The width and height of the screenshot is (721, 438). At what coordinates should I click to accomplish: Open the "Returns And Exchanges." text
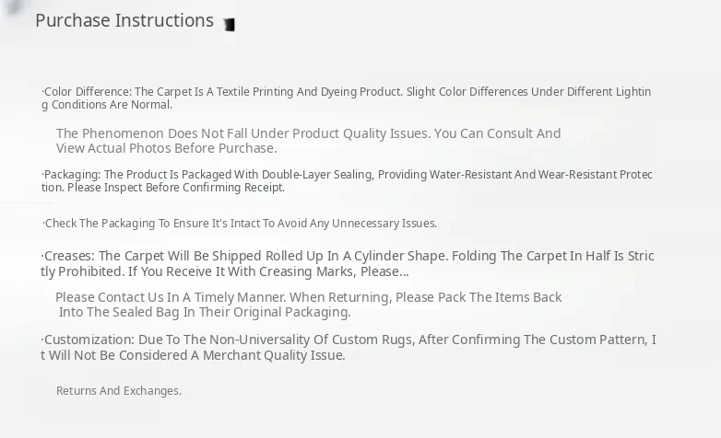pos(119,391)
